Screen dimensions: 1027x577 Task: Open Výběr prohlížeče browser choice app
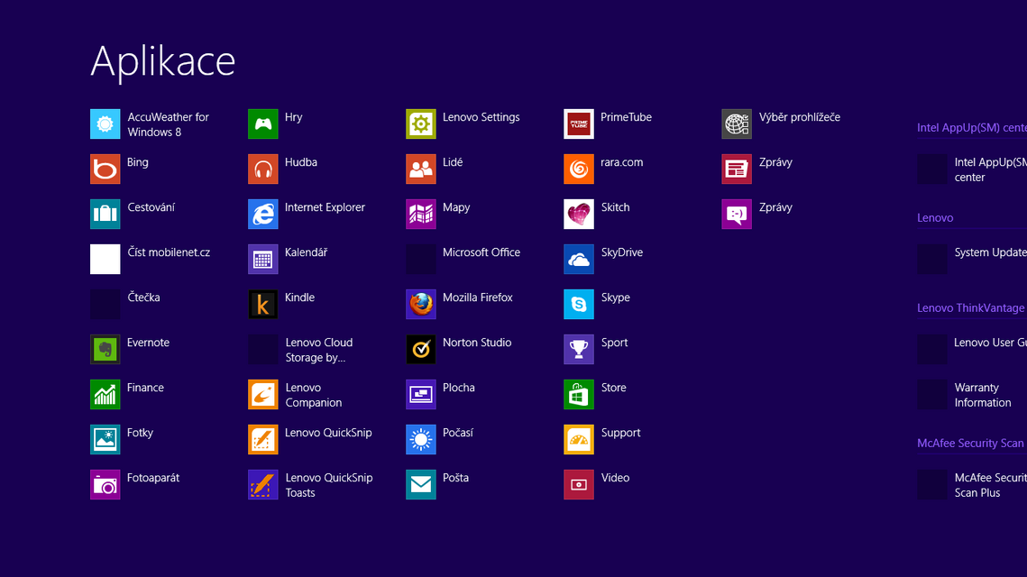pyautogui.click(x=737, y=124)
